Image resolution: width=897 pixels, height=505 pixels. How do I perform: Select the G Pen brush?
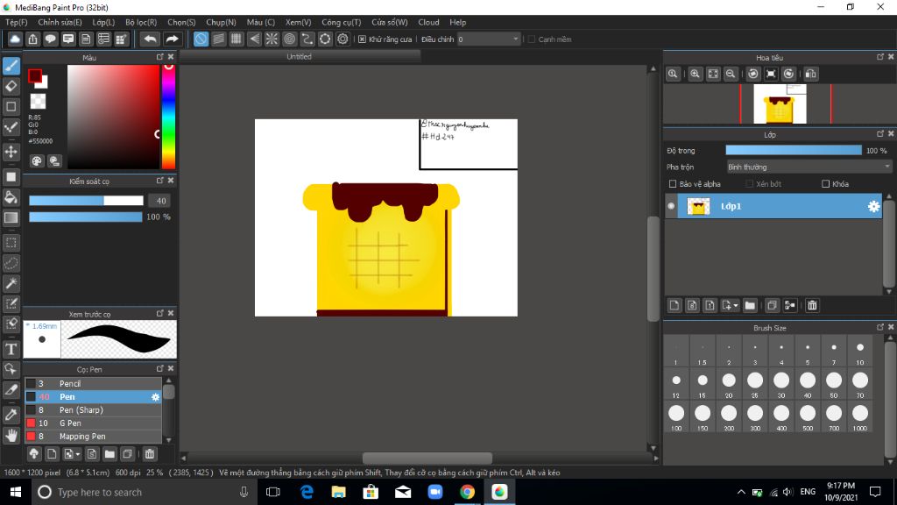(93, 423)
